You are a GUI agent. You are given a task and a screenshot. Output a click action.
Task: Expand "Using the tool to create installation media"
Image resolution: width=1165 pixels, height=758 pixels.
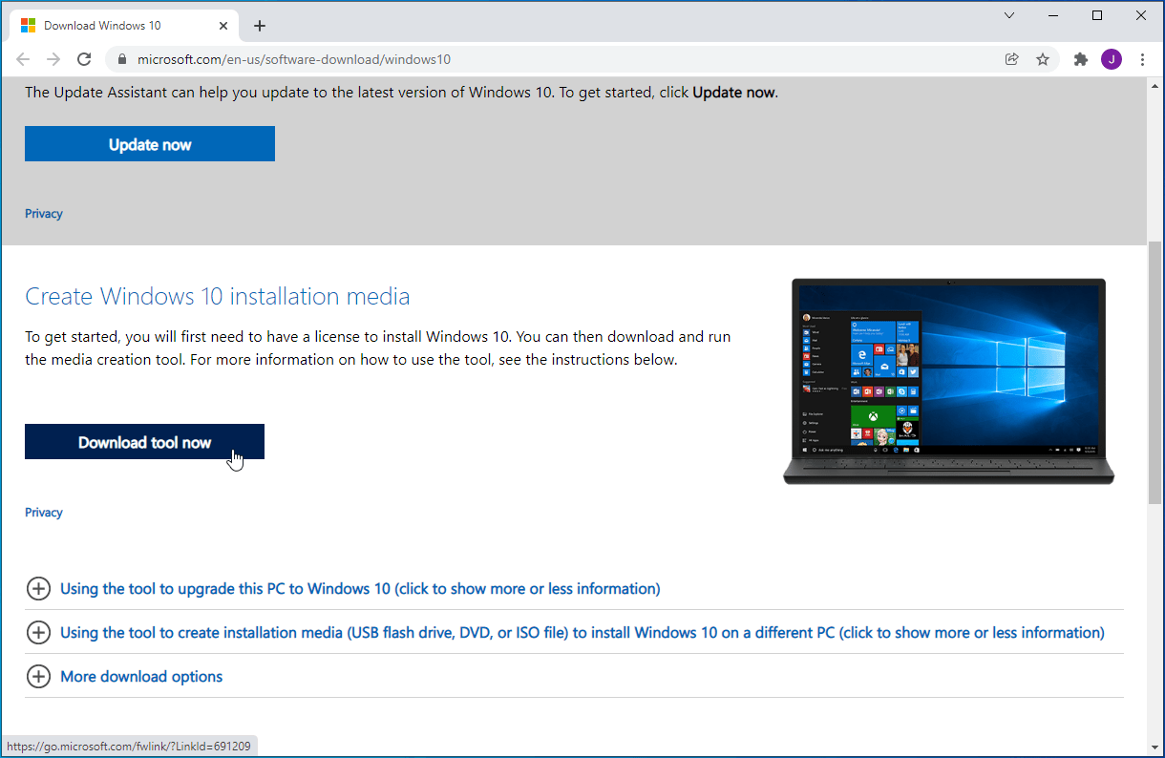(582, 633)
